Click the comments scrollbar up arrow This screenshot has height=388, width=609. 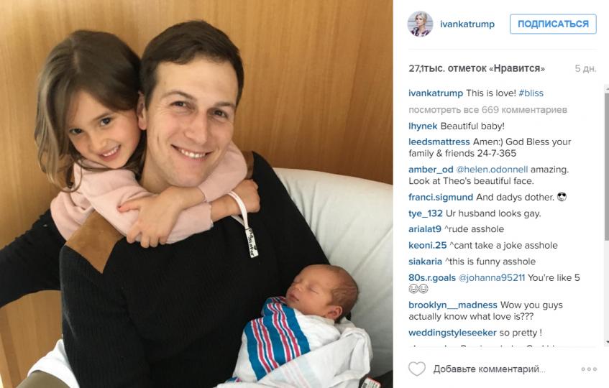[607, 88]
